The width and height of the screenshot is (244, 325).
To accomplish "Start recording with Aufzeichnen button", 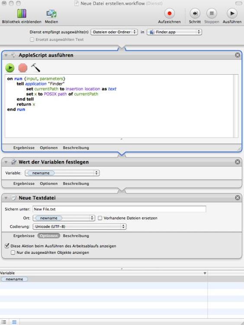I will [x=170, y=13].
